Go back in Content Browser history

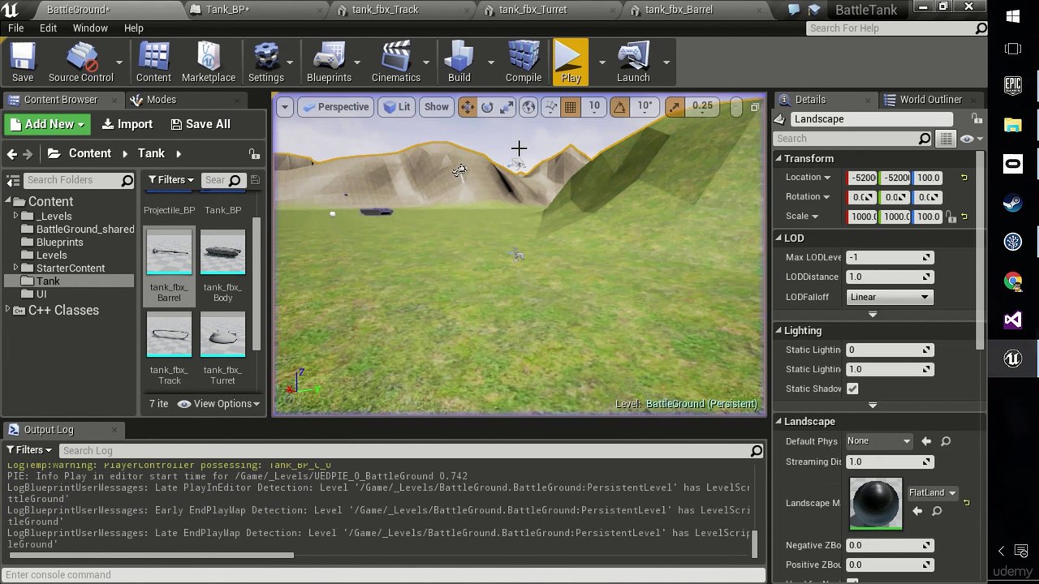click(x=12, y=153)
